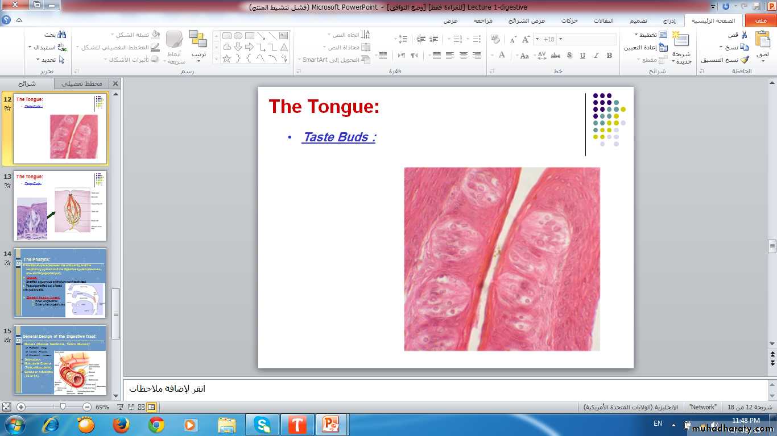Toggle Underline formatting button

click(x=582, y=56)
